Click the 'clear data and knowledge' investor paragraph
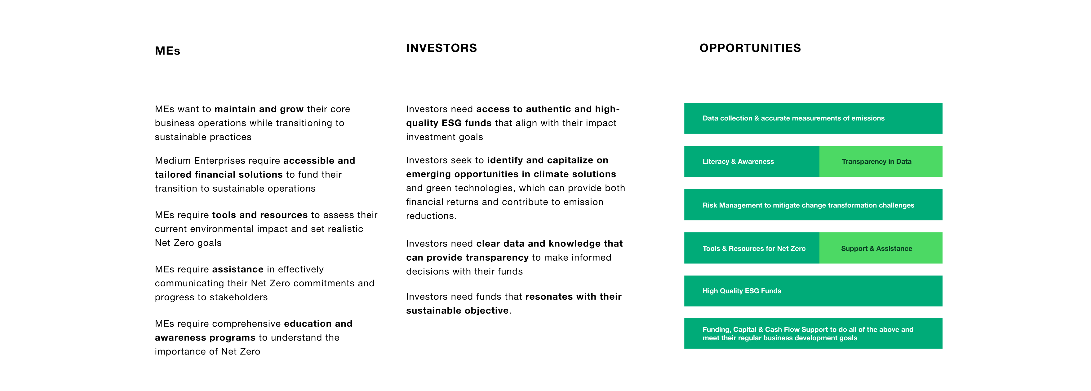 pyautogui.click(x=514, y=258)
